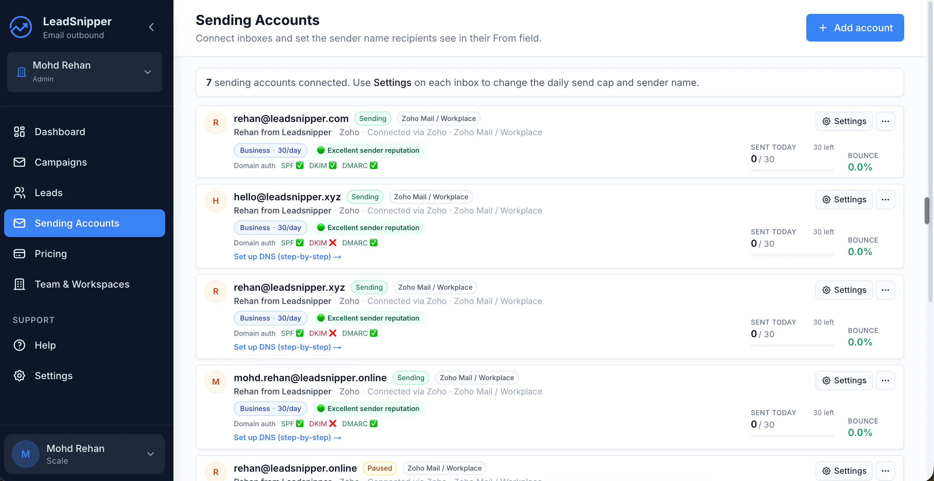Open the Dashboard page
934x481 pixels.
tap(84, 131)
